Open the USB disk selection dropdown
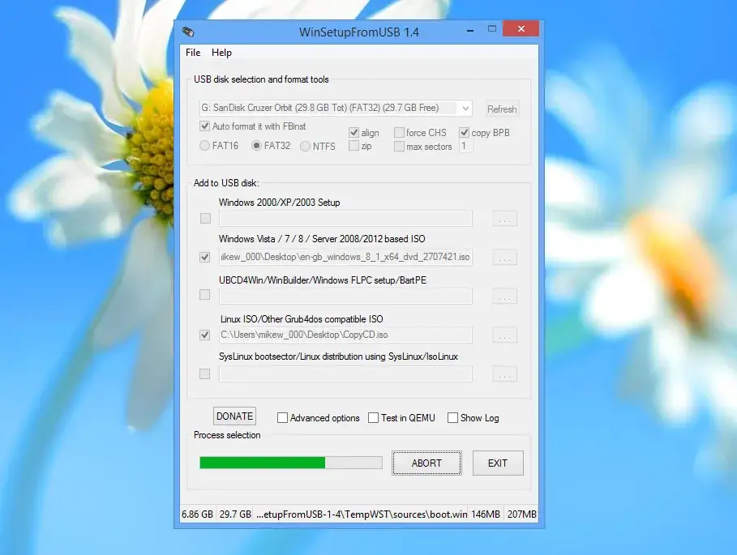 click(465, 108)
